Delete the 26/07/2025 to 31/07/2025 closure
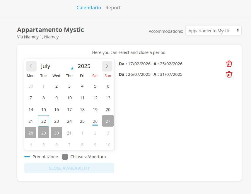 click(x=229, y=74)
